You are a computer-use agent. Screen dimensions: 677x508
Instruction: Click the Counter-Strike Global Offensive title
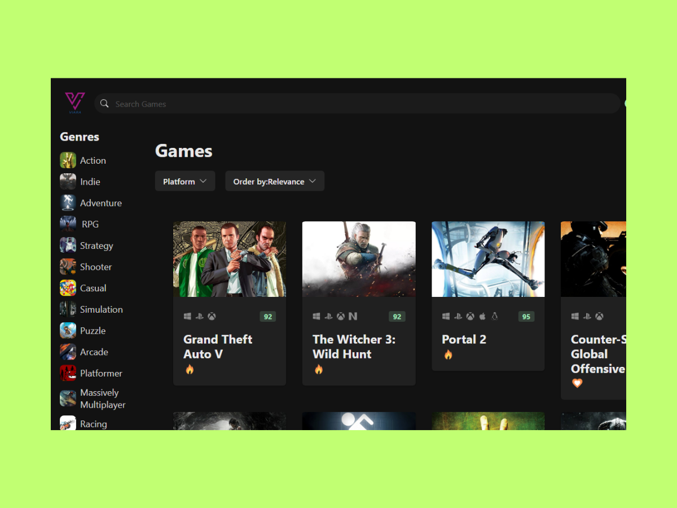(599, 354)
